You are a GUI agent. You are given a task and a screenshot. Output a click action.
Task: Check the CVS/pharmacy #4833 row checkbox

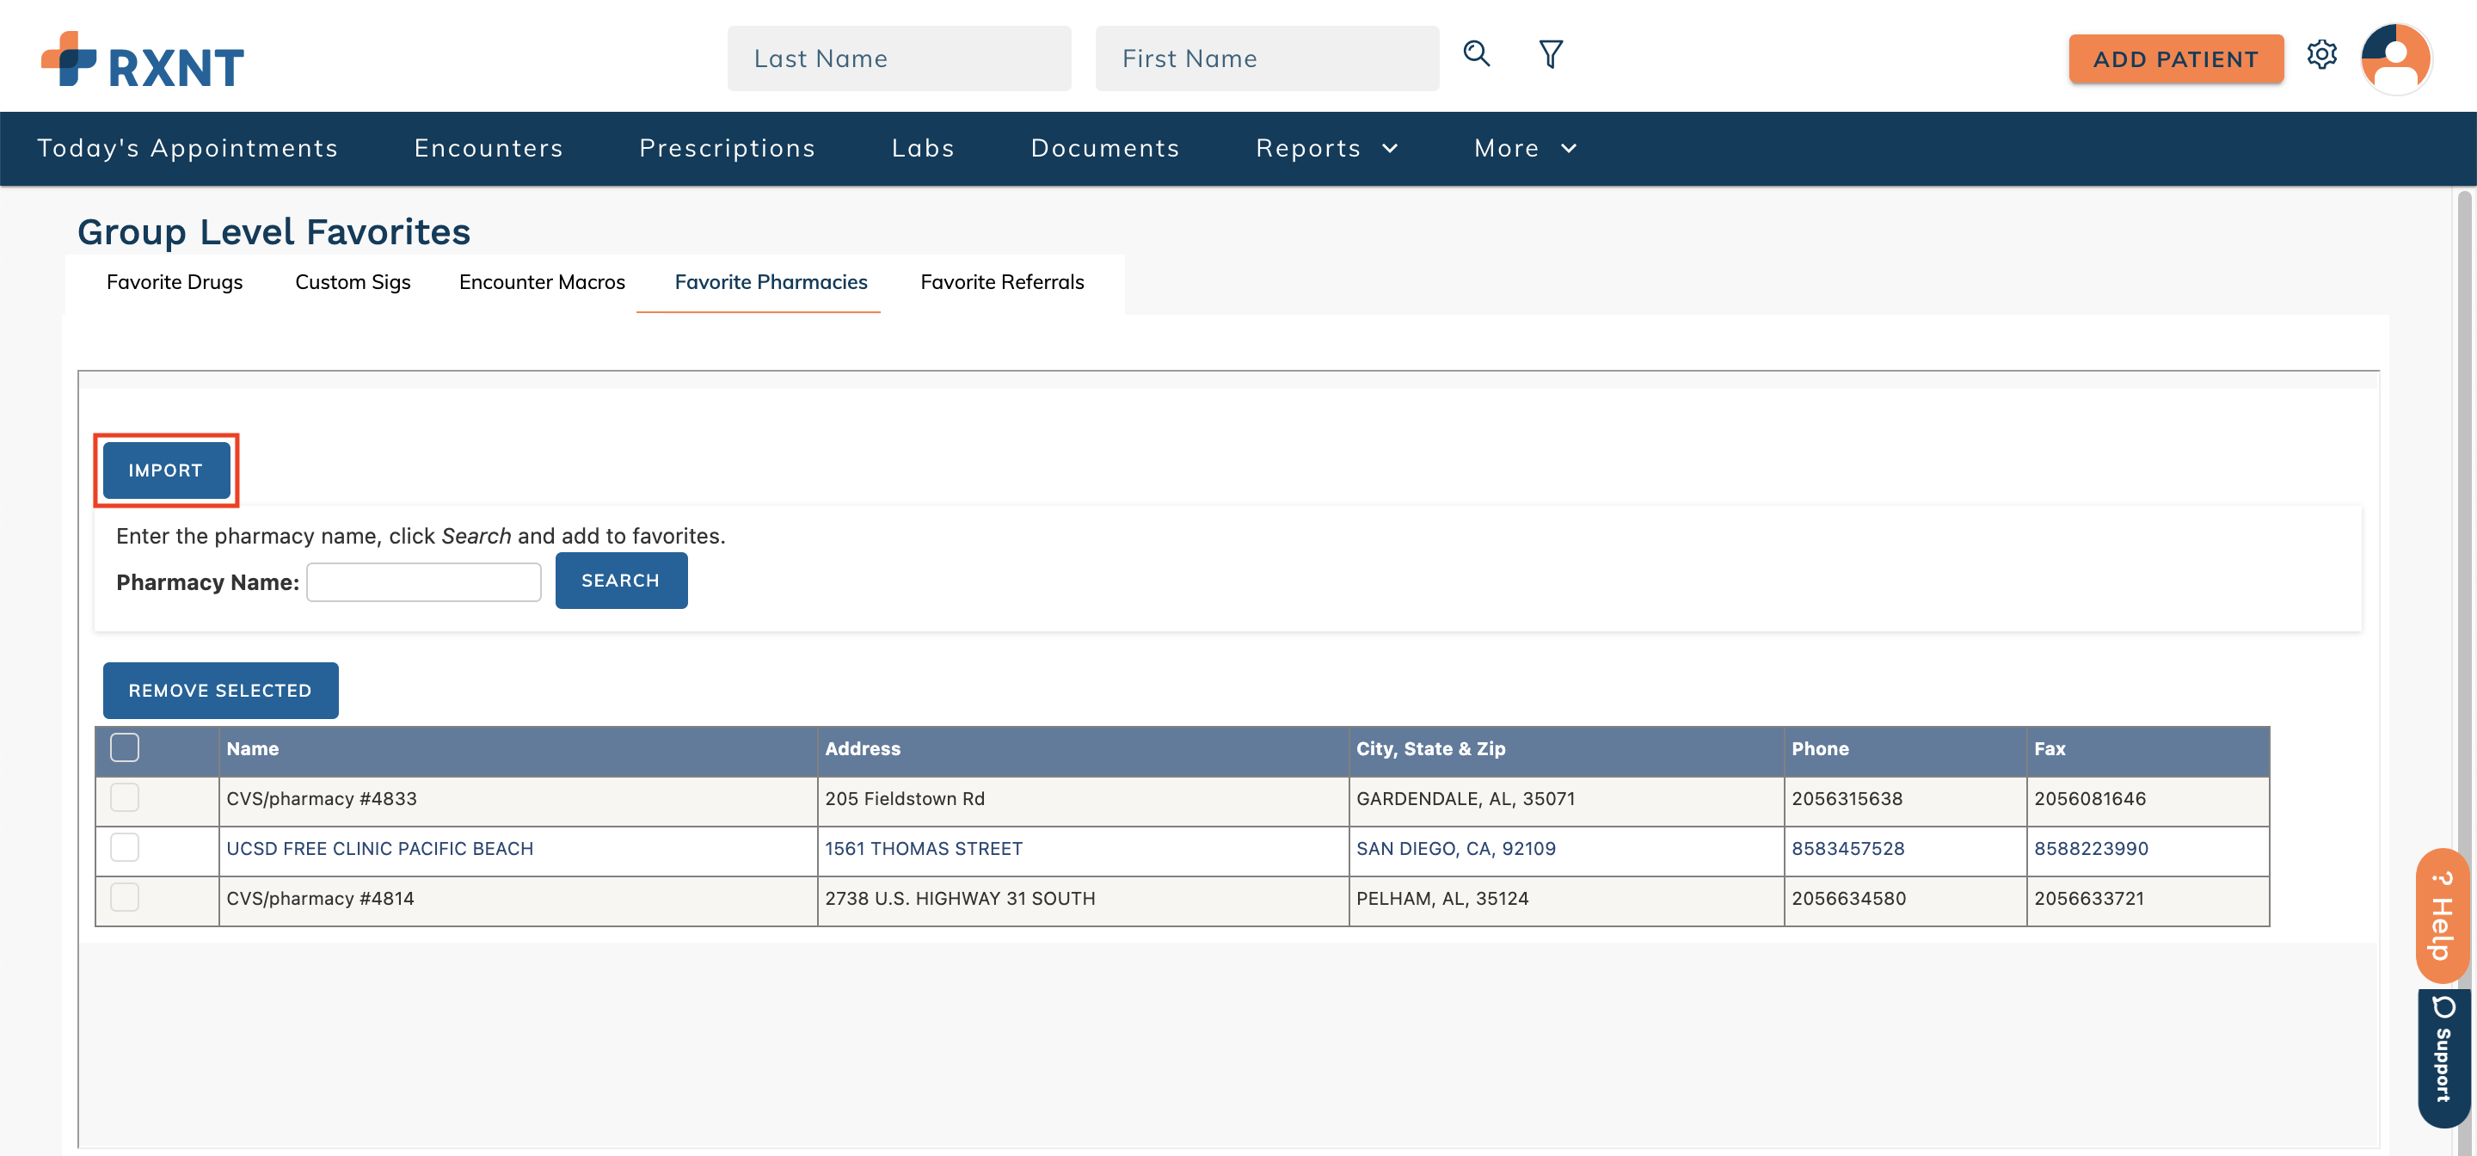(124, 797)
